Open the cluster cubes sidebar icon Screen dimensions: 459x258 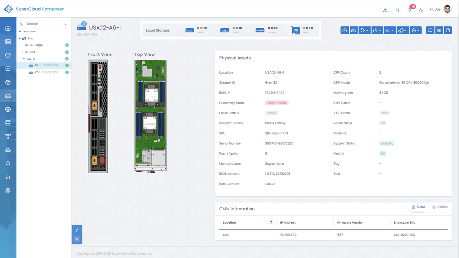8,150
